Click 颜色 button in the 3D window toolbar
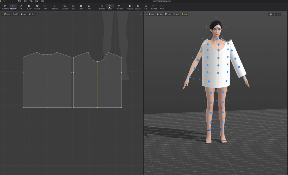Viewport: 288px width, 175px height. (x=176, y=14)
